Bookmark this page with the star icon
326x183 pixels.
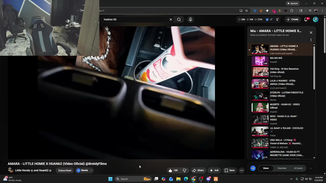(247, 11)
